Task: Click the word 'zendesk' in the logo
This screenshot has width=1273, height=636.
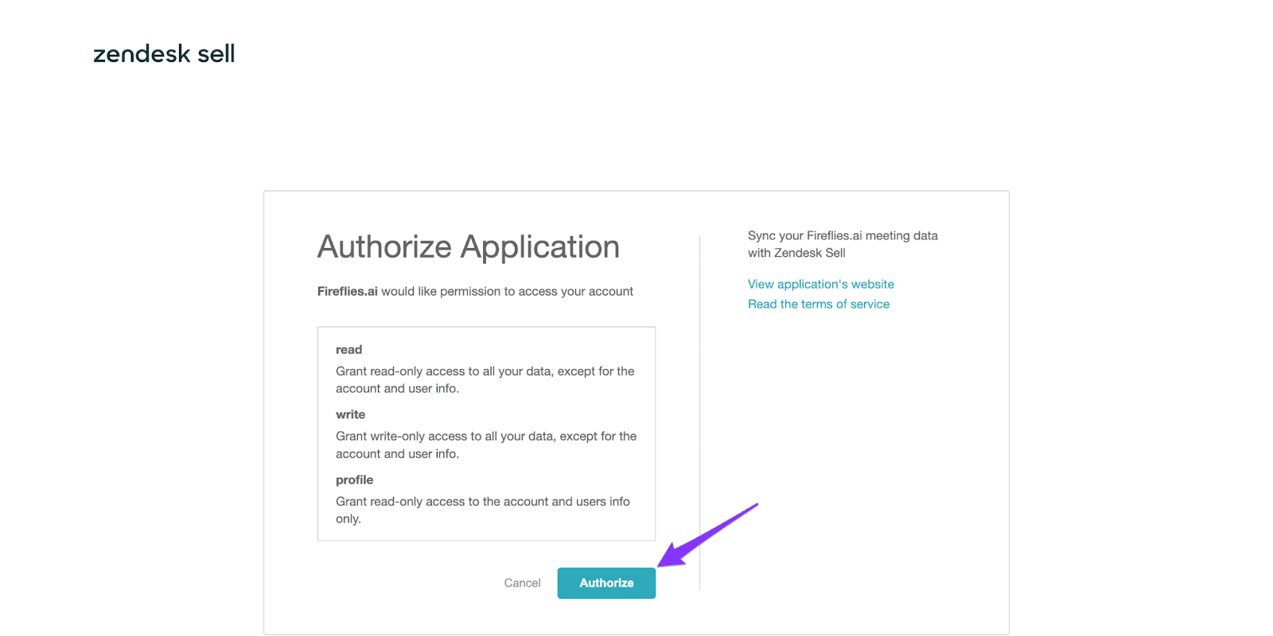Action: pos(142,53)
